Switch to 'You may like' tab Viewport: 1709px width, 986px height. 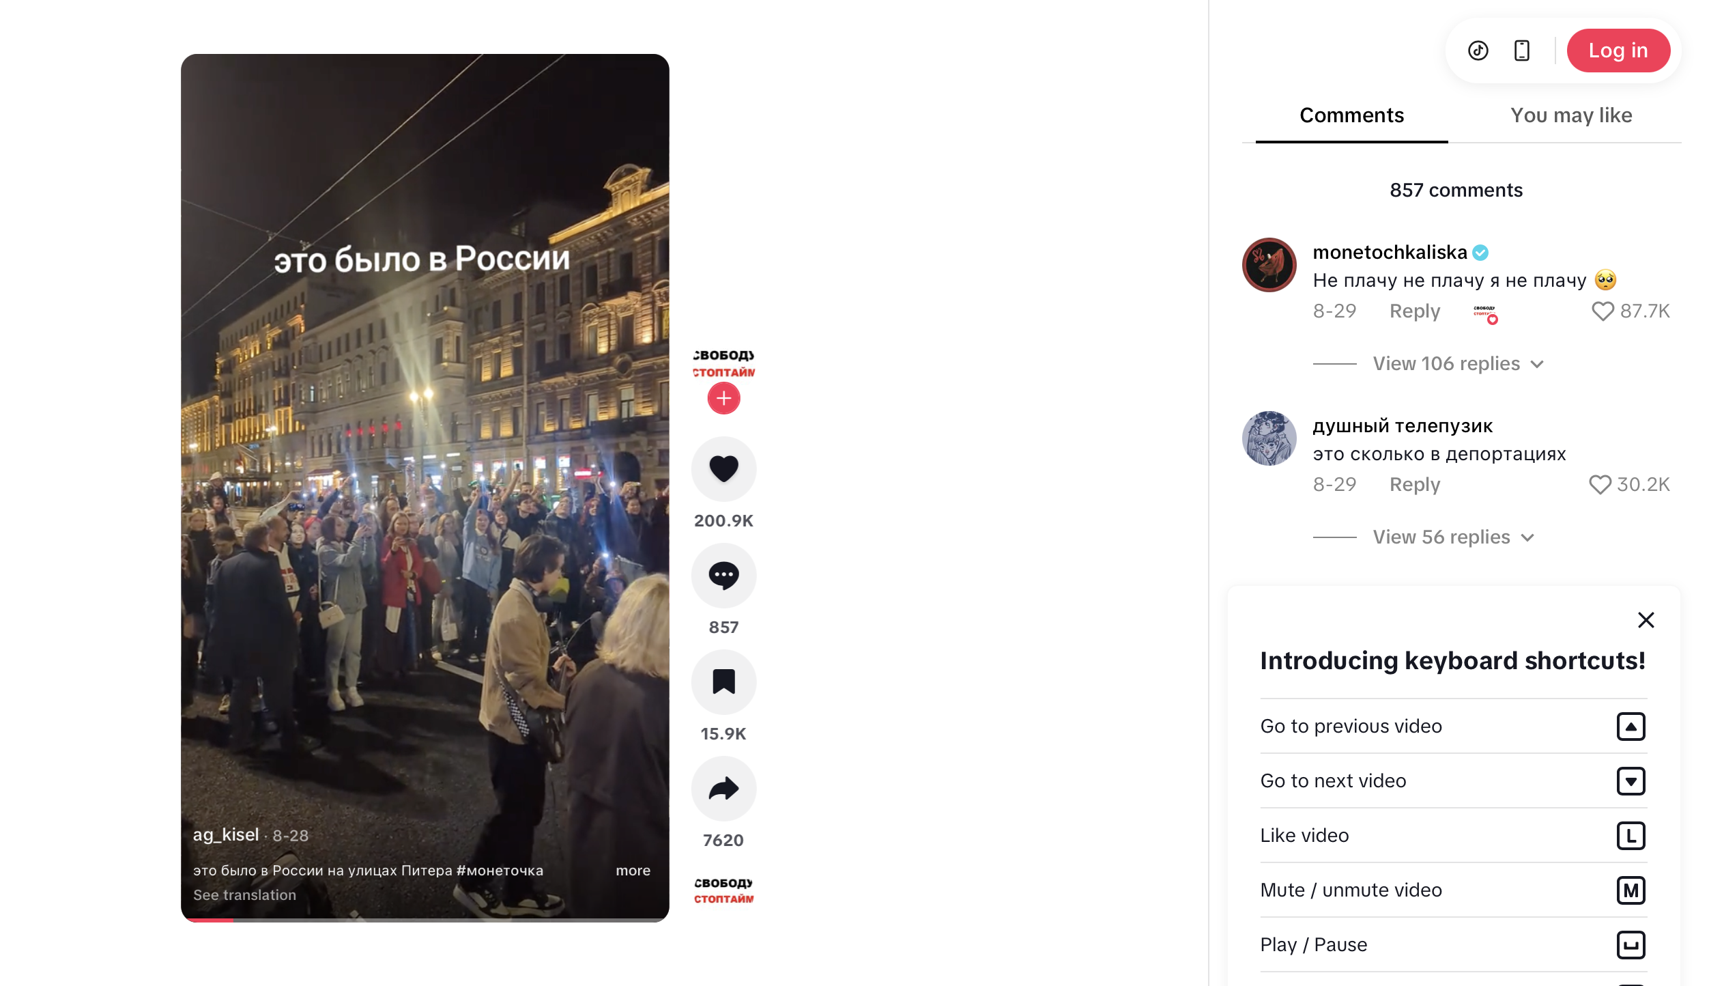[1570, 115]
